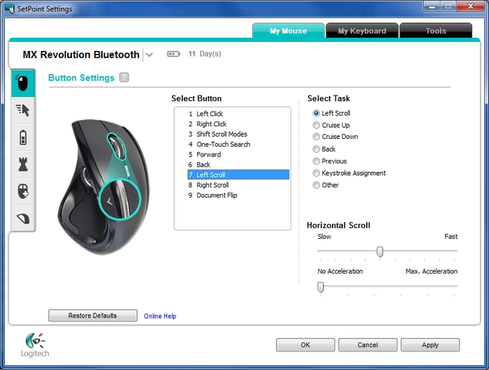
Task: Choose the Other task radio button
Action: tap(316, 185)
